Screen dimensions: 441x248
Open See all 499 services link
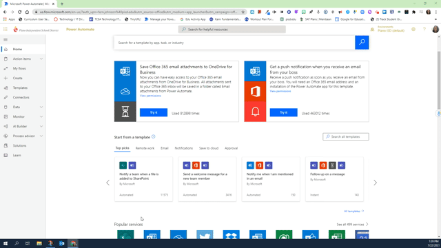point(352,225)
